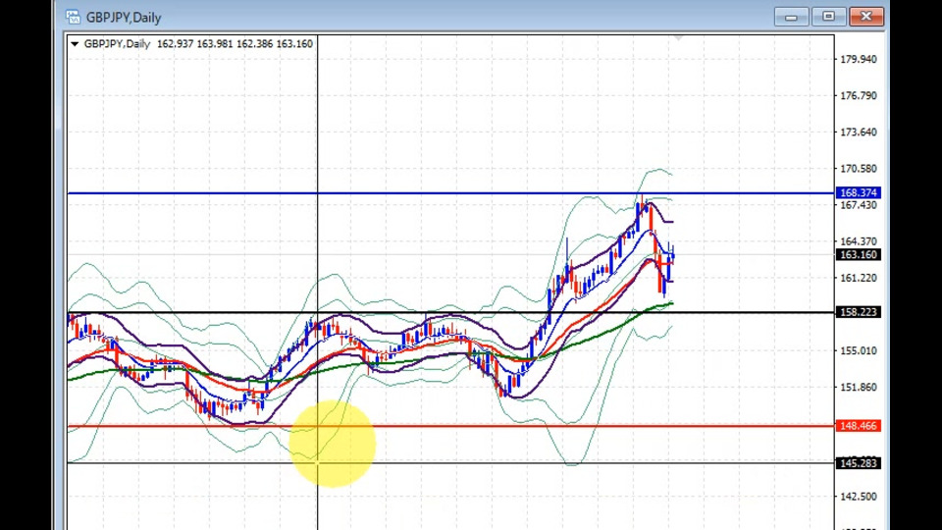The image size is (942, 530).
Task: Click the 155.010 price scale value
Action: click(859, 351)
